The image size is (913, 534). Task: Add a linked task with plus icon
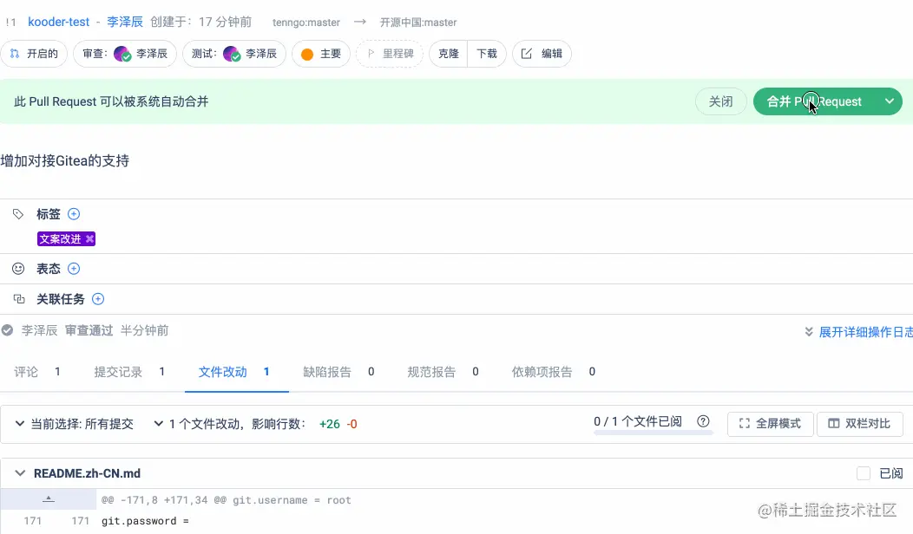point(98,299)
